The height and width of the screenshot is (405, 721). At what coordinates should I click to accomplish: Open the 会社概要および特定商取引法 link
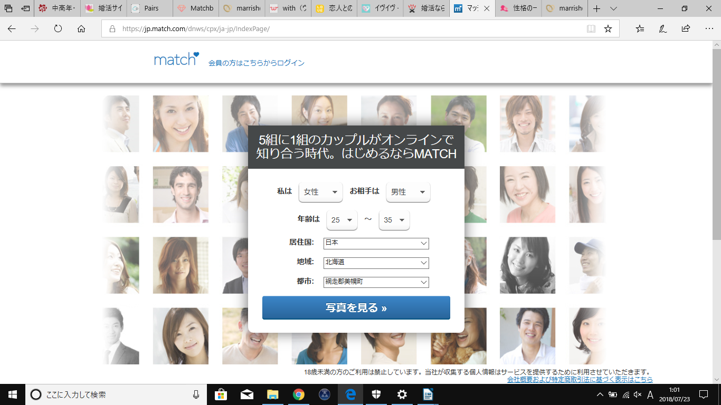click(x=580, y=380)
